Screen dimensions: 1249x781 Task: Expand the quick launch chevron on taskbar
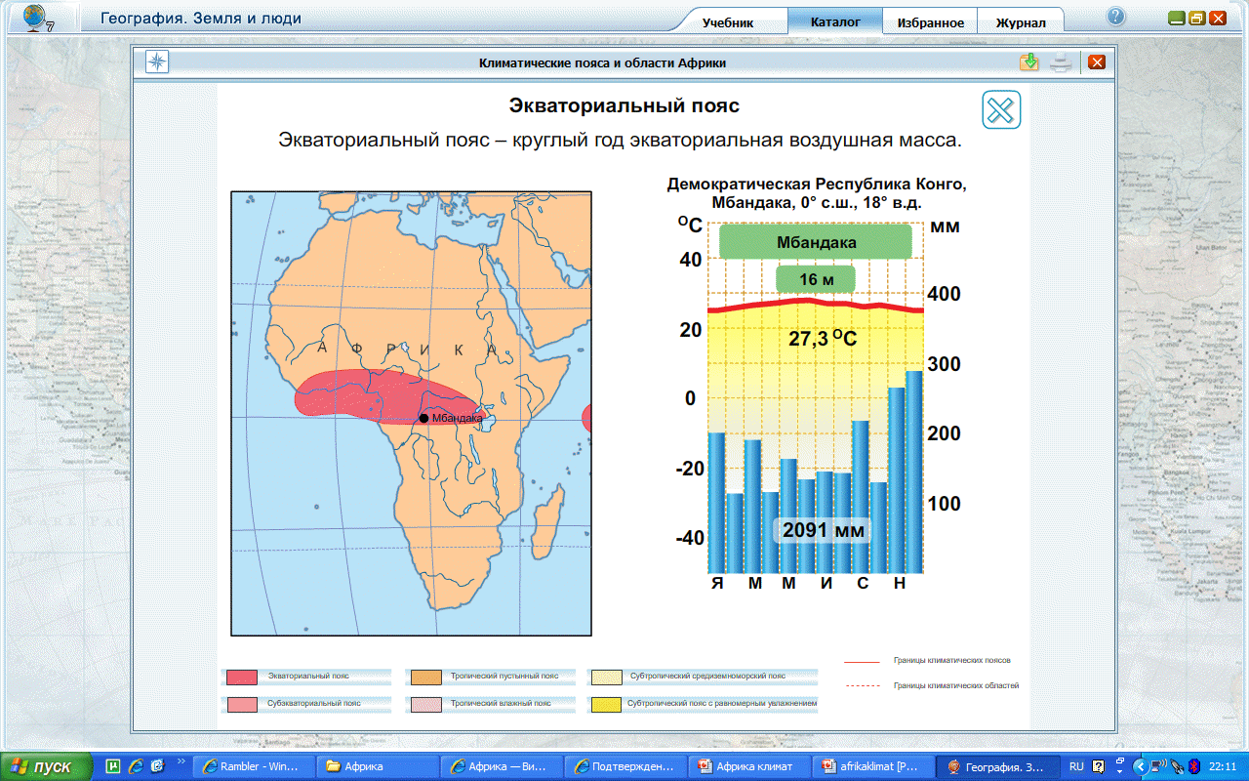click(x=180, y=760)
